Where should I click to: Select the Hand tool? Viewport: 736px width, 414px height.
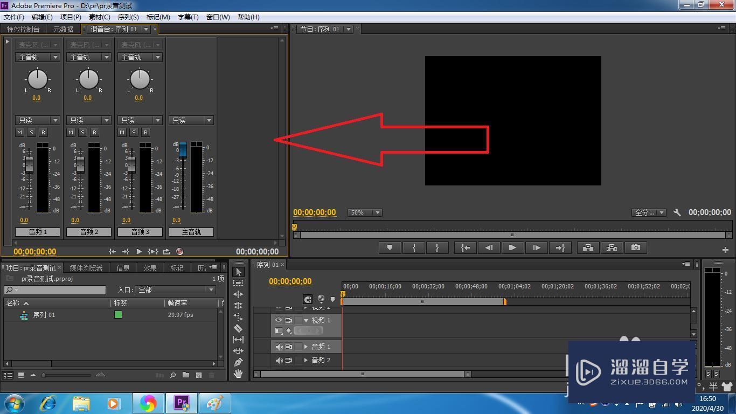coord(238,374)
